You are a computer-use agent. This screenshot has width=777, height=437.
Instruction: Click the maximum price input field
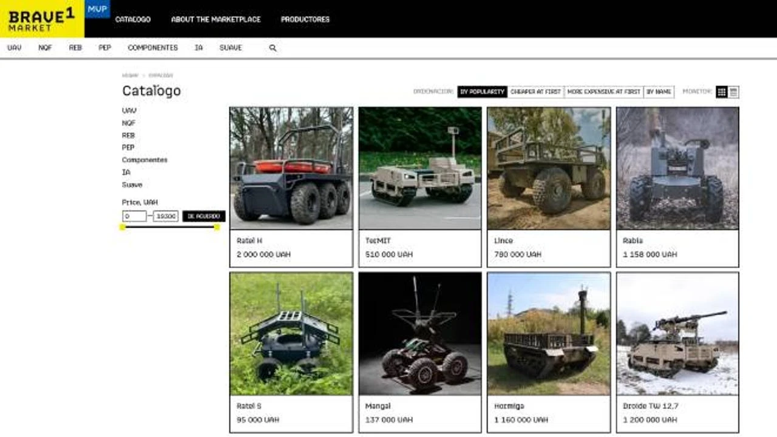(166, 216)
